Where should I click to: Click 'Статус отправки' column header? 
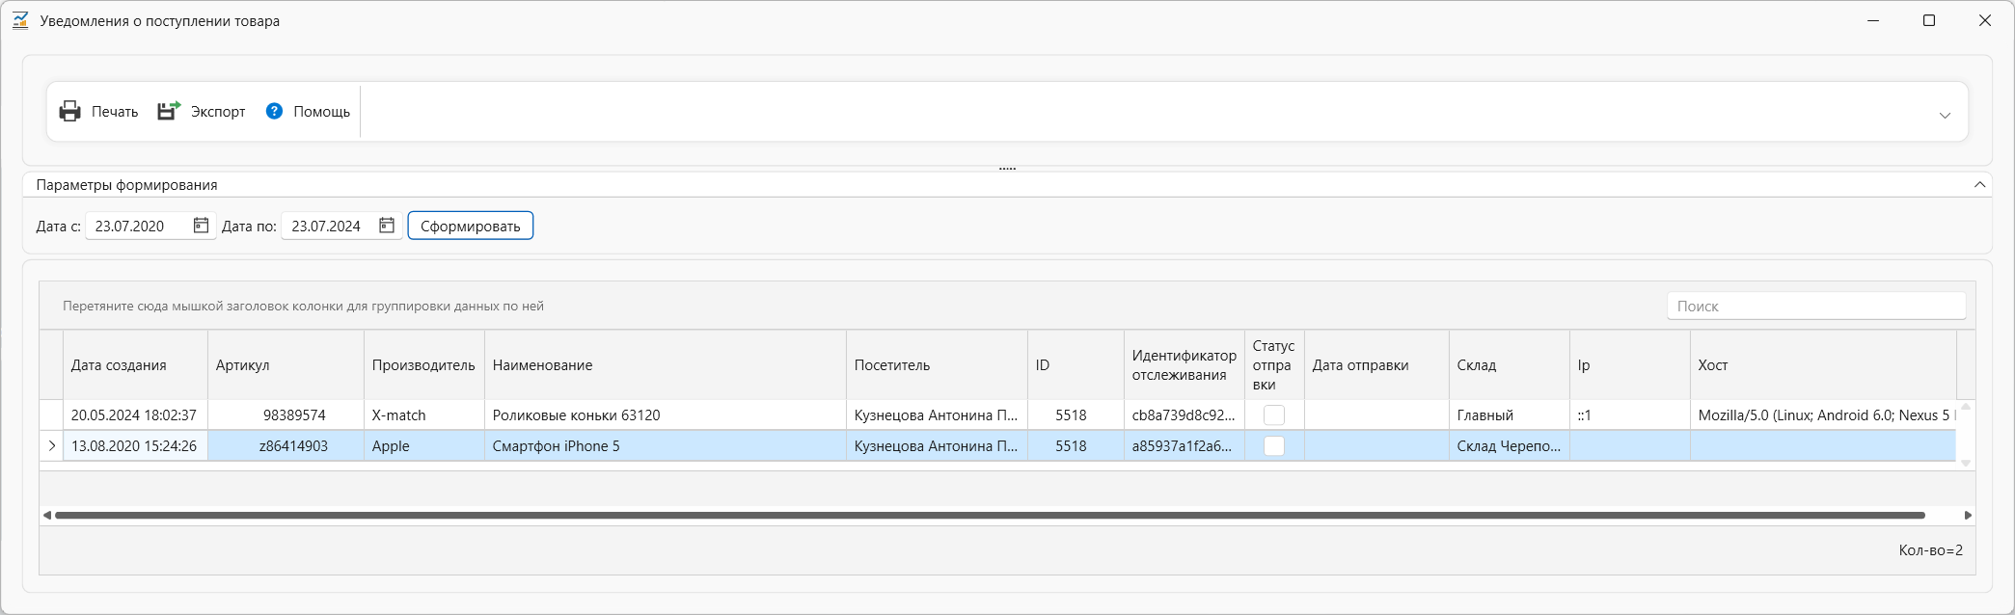pos(1274,365)
